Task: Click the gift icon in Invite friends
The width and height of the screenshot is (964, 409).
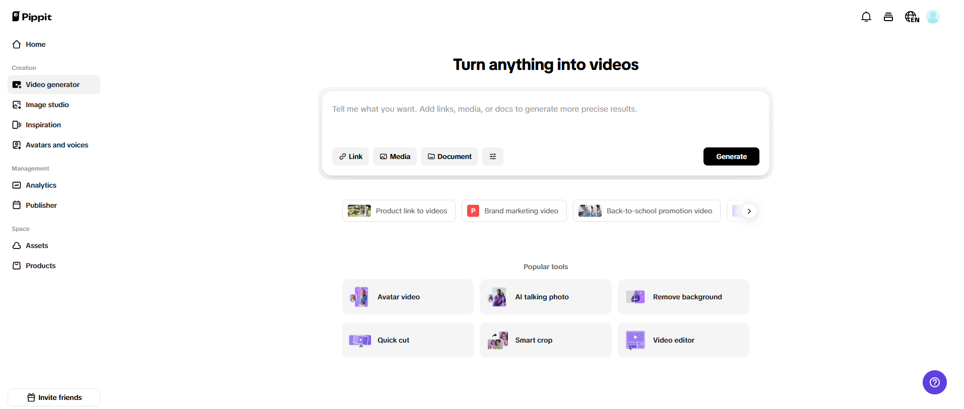Action: tap(31, 397)
